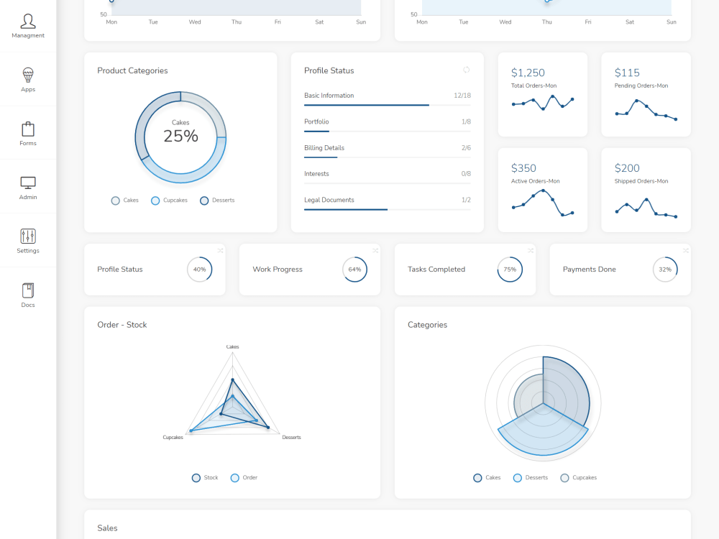
Task: Click the 'Sales' card title
Action: click(x=107, y=528)
